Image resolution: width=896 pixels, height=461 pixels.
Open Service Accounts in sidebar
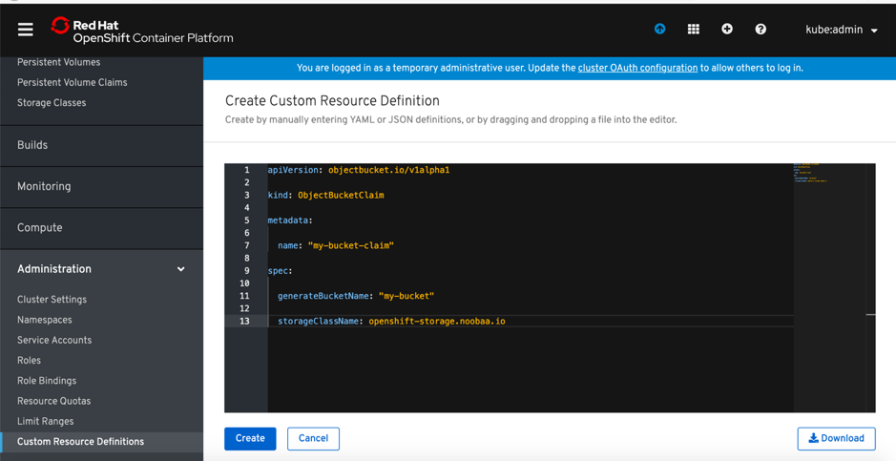pyautogui.click(x=54, y=340)
